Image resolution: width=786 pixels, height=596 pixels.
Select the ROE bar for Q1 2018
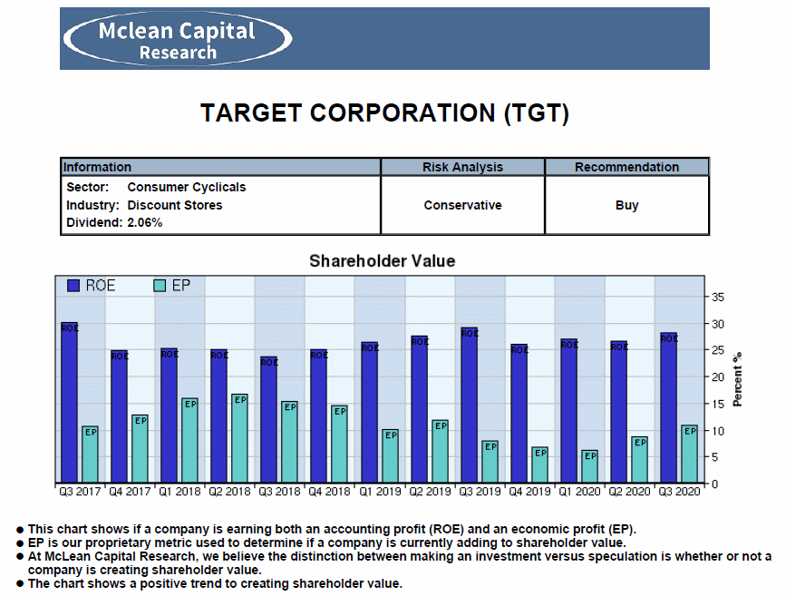170,415
